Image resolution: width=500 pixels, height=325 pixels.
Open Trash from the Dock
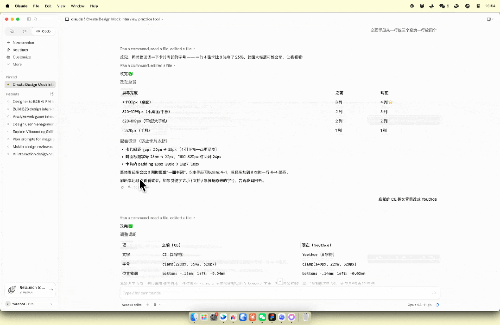tap(305, 317)
